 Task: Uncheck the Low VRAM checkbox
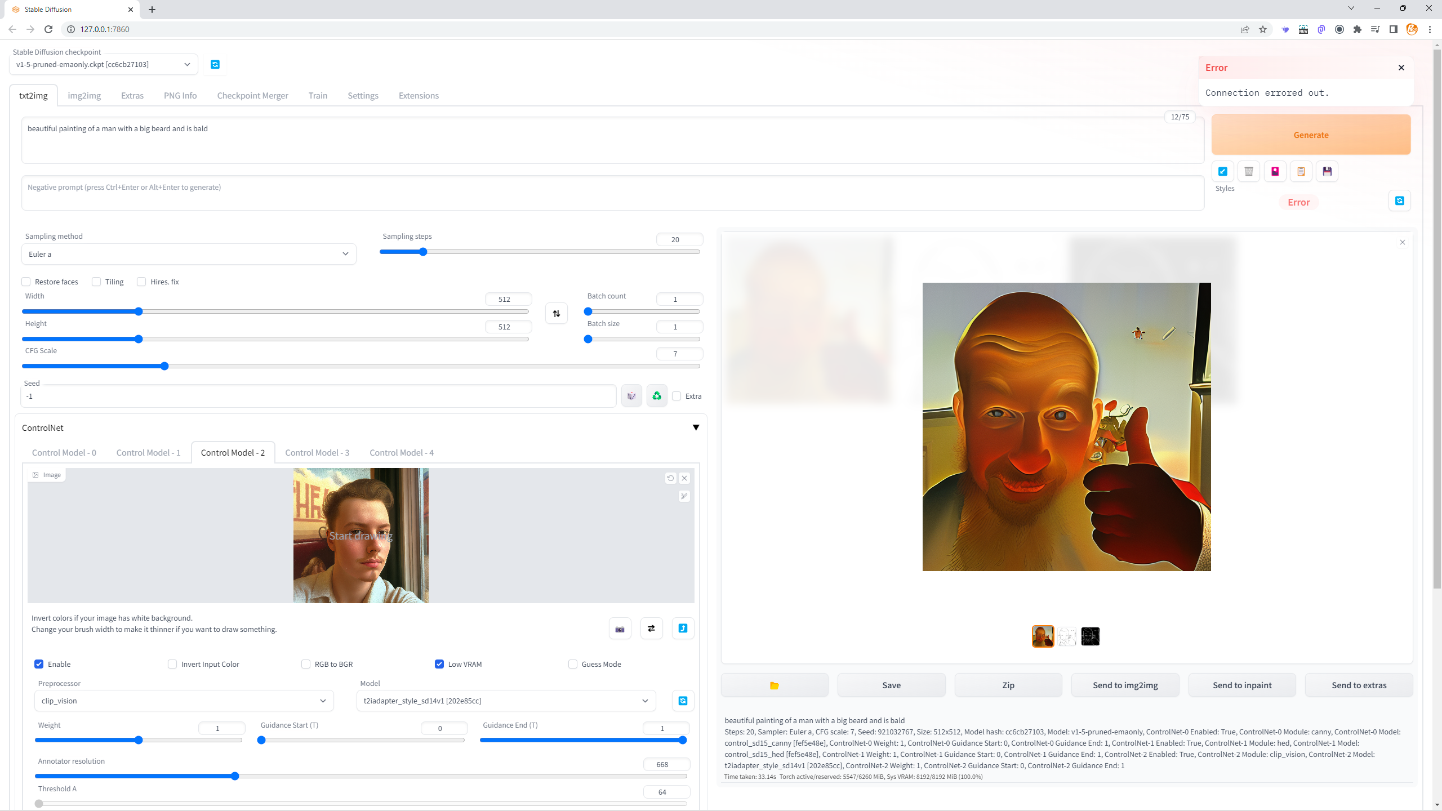[439, 664]
